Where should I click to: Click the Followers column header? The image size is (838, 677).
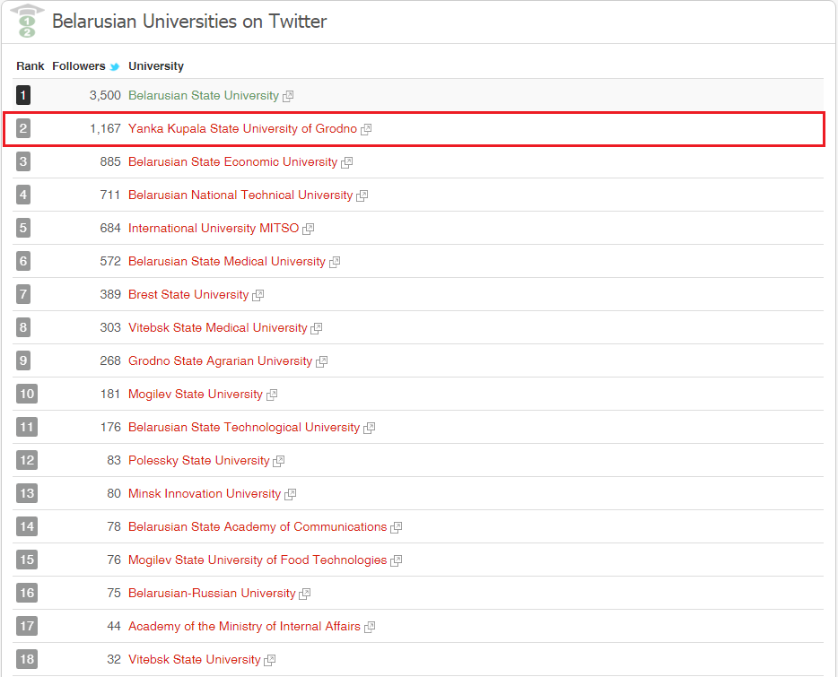79,66
